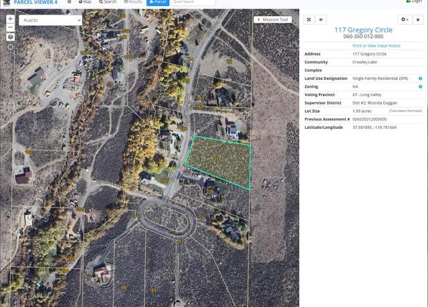The width and height of the screenshot is (428, 307).
Task: Switch to the Search tab
Action: [x=108, y=2]
